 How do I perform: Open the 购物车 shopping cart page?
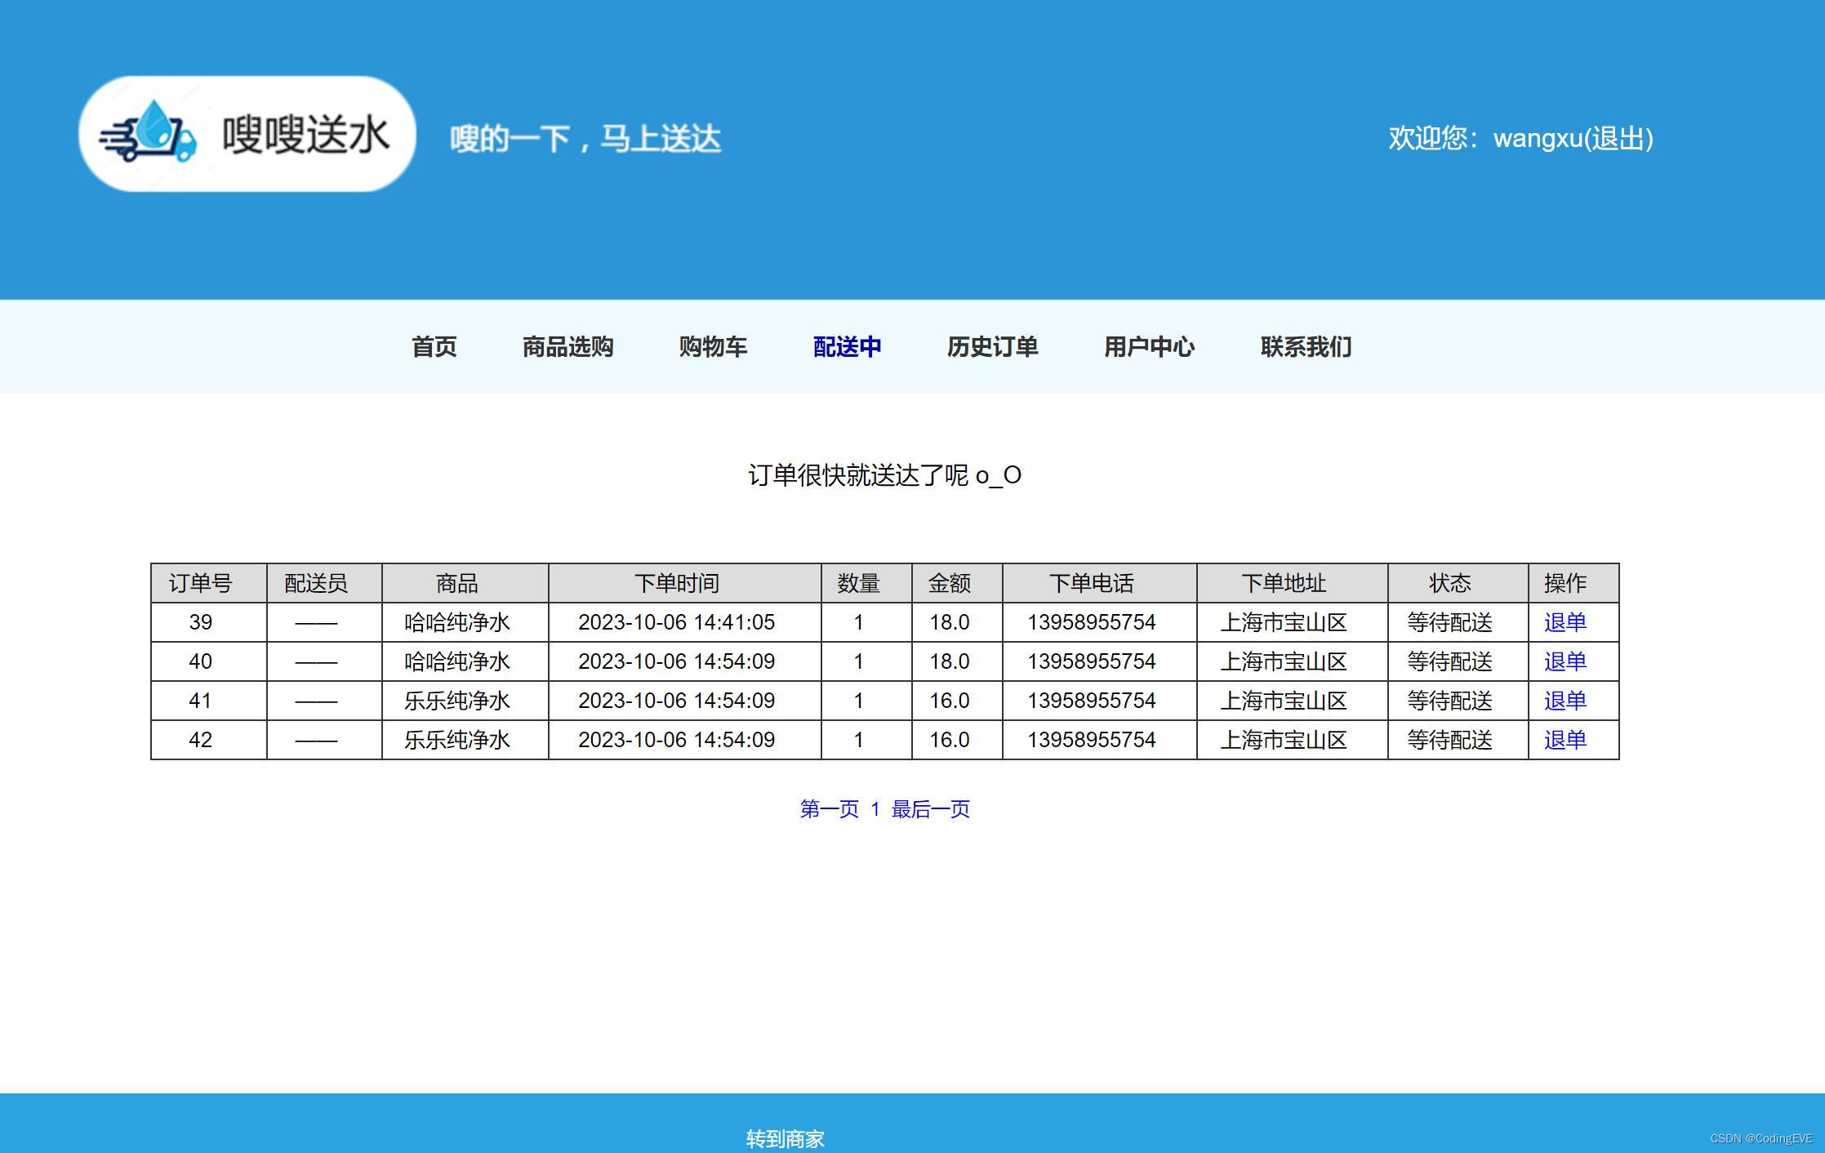coord(713,347)
